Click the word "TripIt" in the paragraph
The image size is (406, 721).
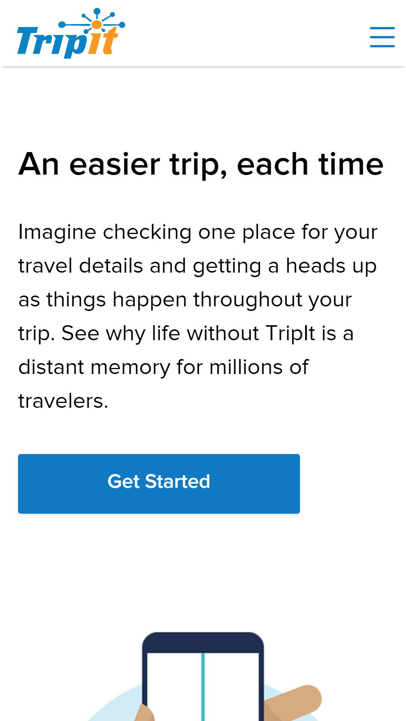(x=290, y=333)
